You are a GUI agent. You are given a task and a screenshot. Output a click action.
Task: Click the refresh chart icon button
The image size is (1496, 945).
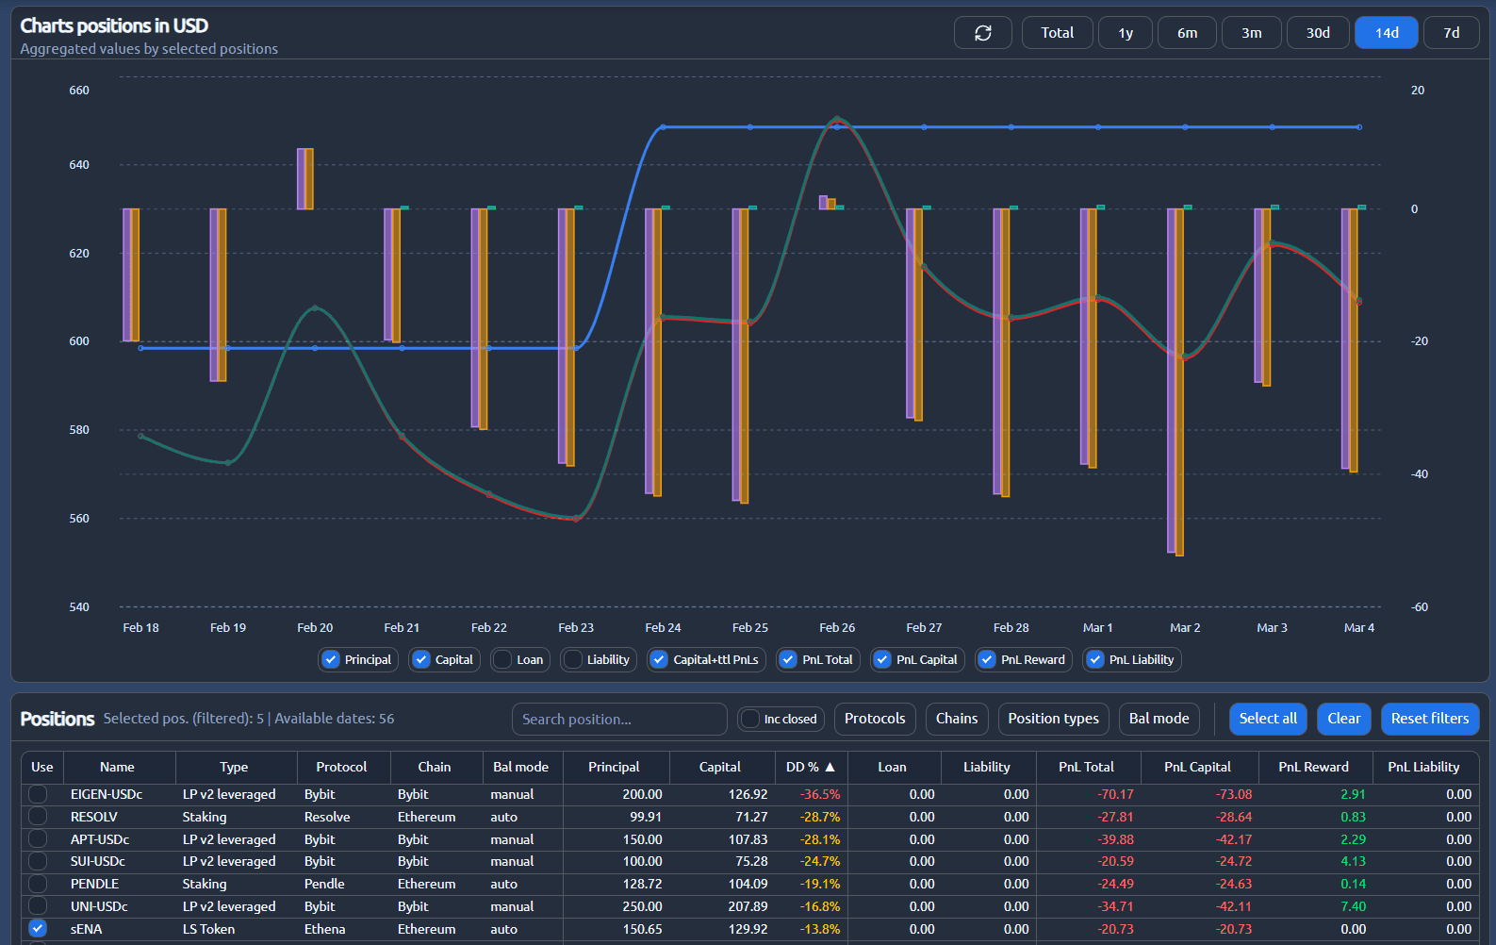(982, 33)
